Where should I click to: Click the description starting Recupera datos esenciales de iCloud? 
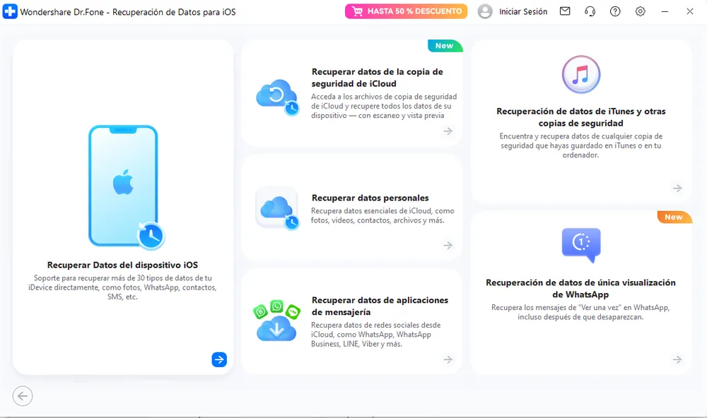pos(382,215)
